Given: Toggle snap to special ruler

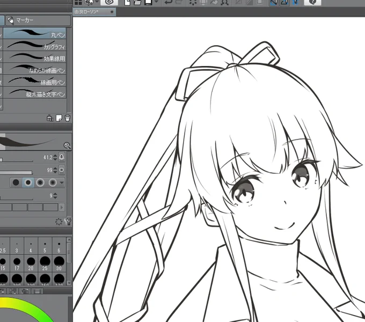Looking at the screenshot, I should (284, 2).
